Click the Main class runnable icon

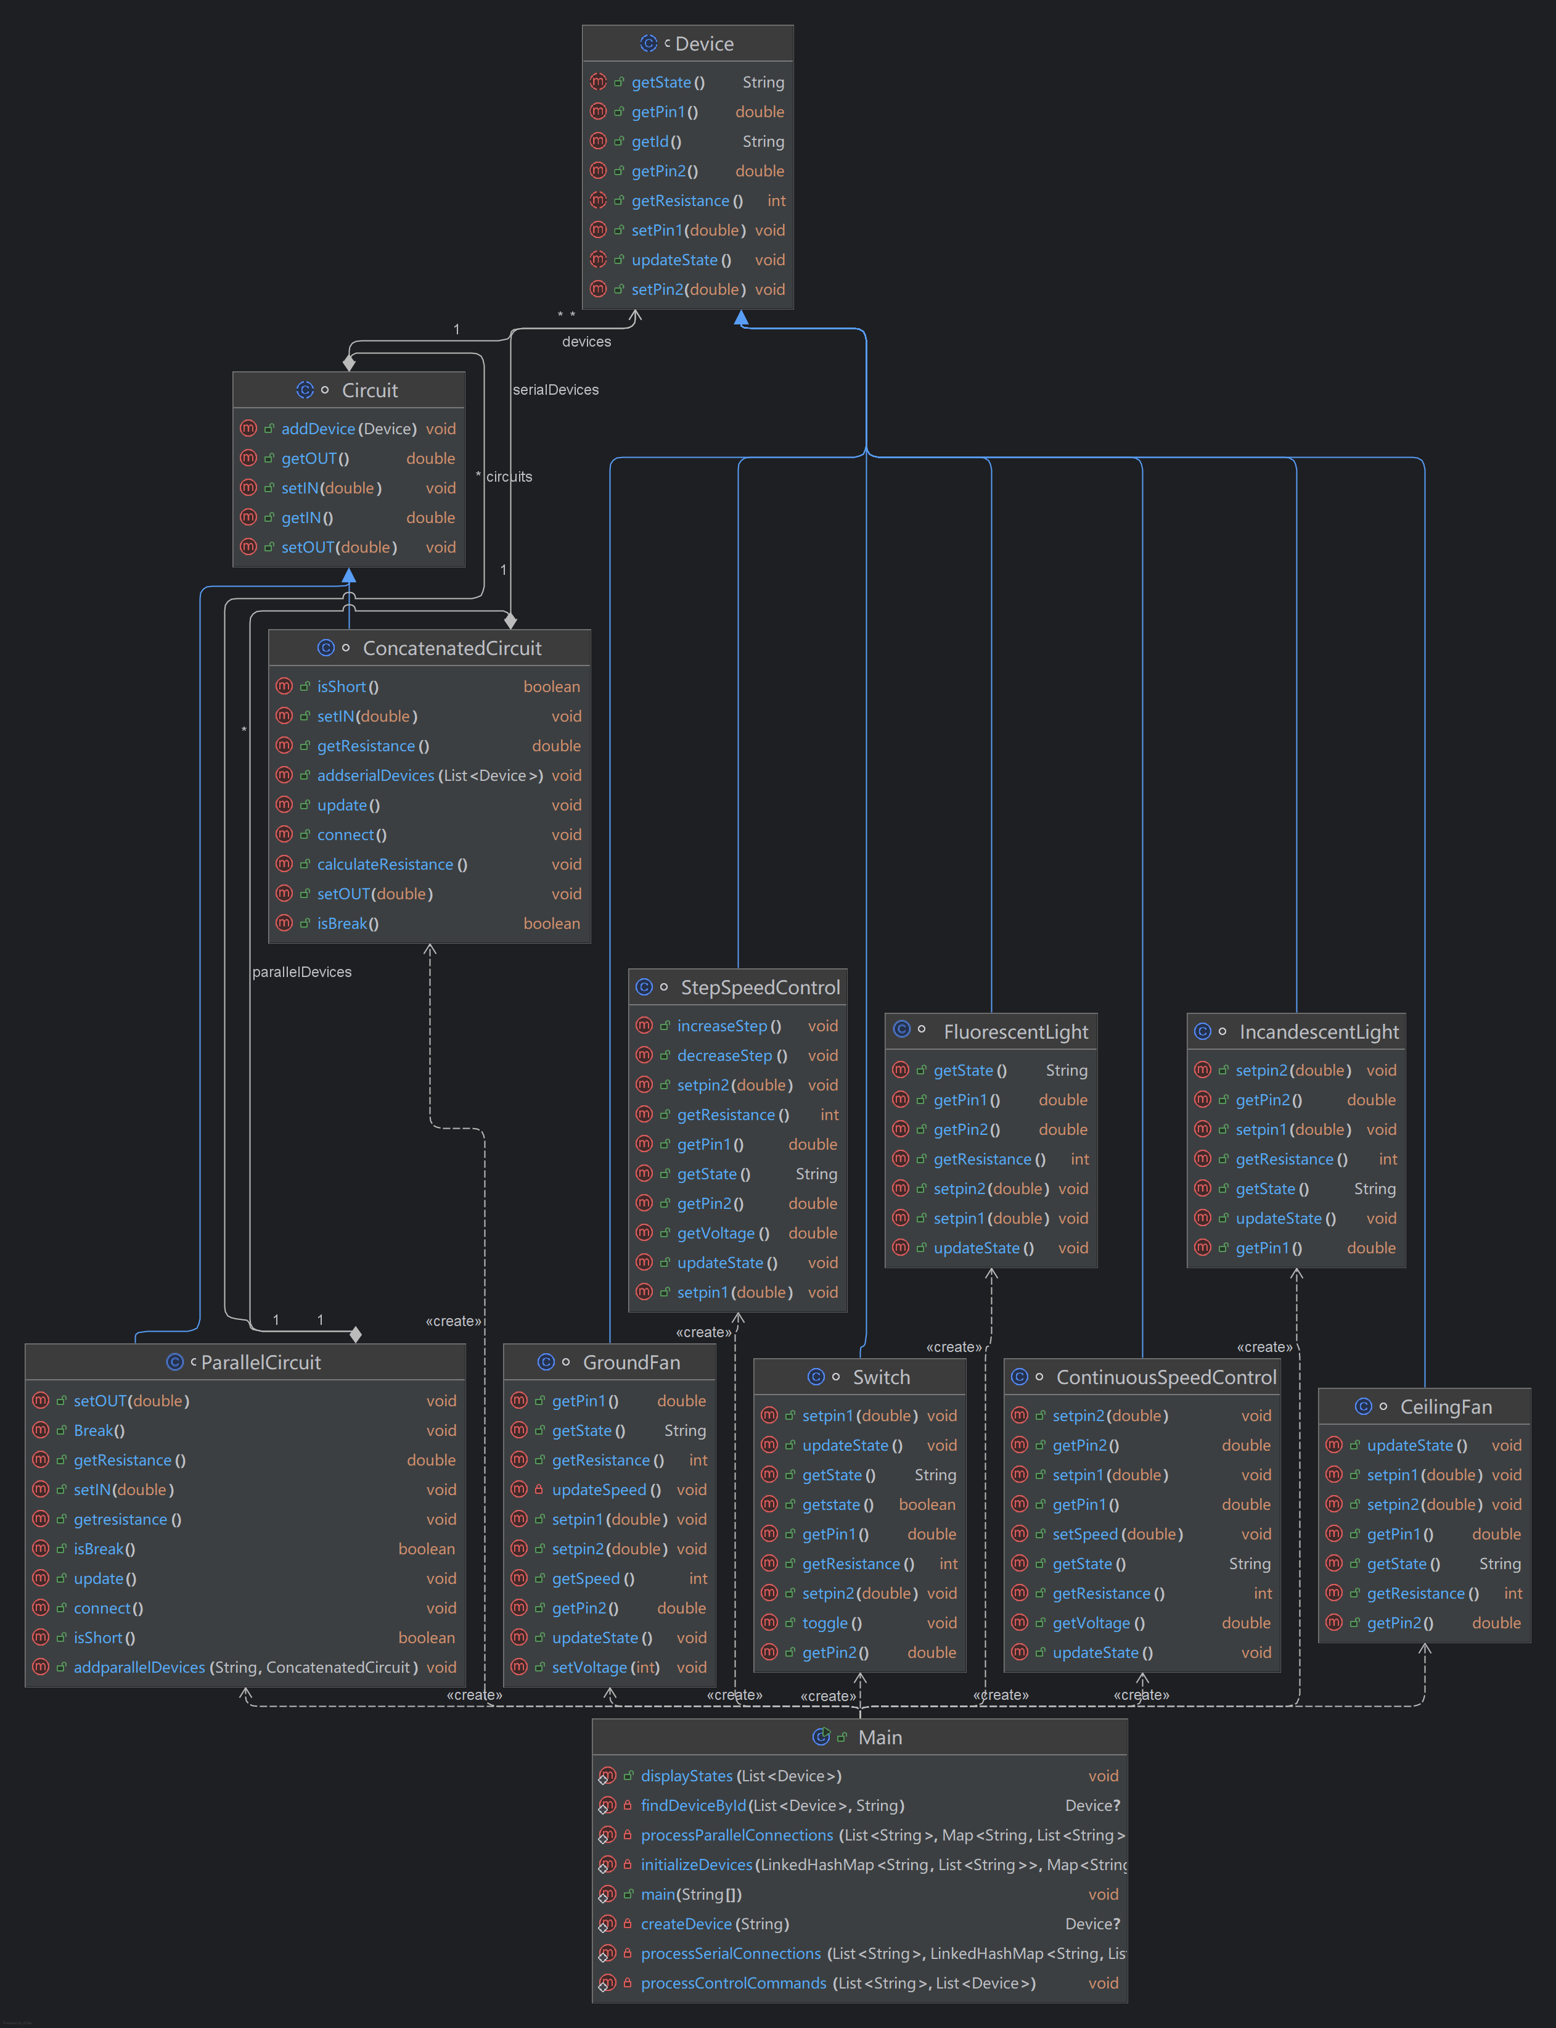pos(821,1737)
